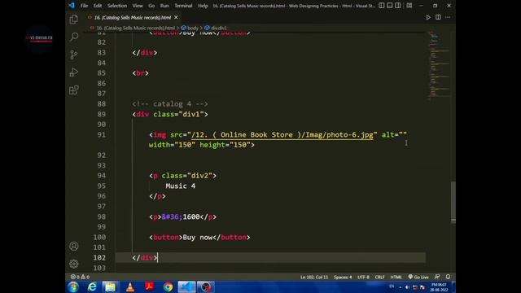Click the editor vertical scrollbar thumb
Image resolution: width=521 pixels, height=293 pixels.
pyautogui.click(x=453, y=202)
